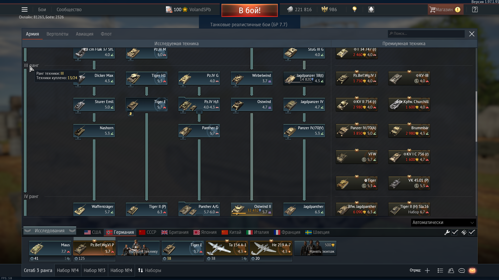The image size is (499, 280).
Task: Click the player avatar icon
Action: click(x=169, y=10)
